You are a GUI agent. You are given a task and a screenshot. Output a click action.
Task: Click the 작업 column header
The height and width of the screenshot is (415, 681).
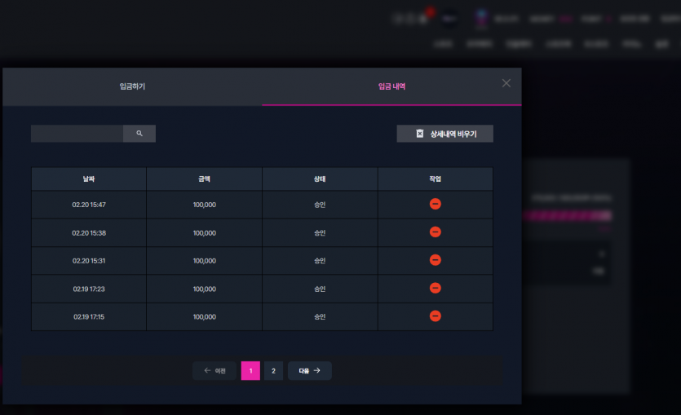[436, 179]
